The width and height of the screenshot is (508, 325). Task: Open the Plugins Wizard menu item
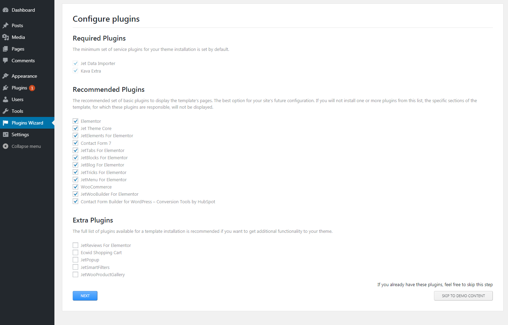coord(27,123)
